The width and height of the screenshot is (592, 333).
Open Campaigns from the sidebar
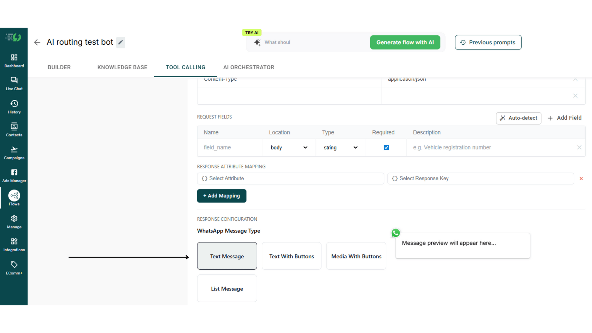point(14,149)
